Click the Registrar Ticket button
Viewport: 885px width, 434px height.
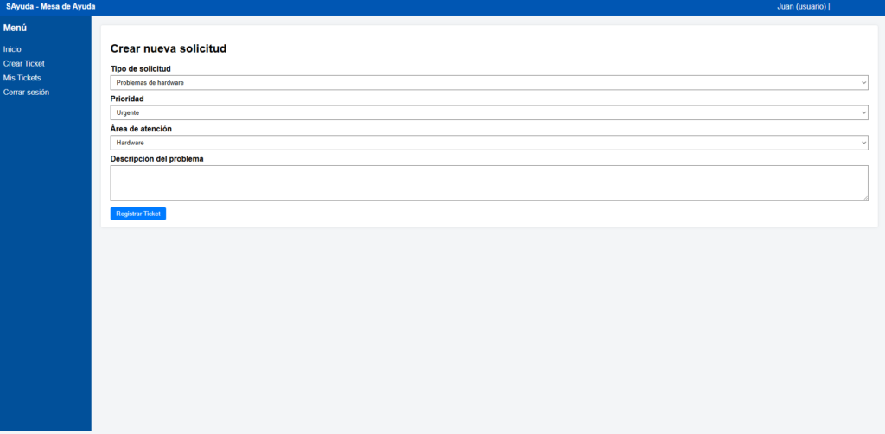[138, 214]
